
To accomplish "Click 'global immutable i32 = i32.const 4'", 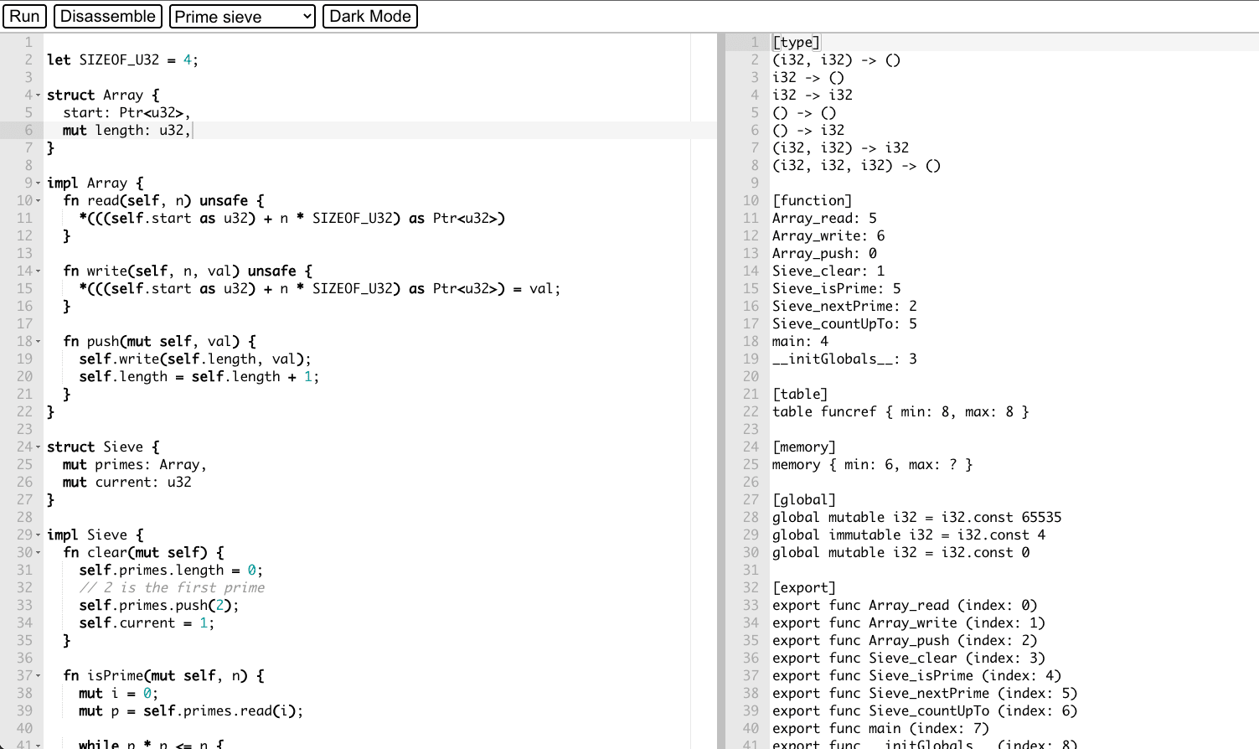I will [909, 535].
